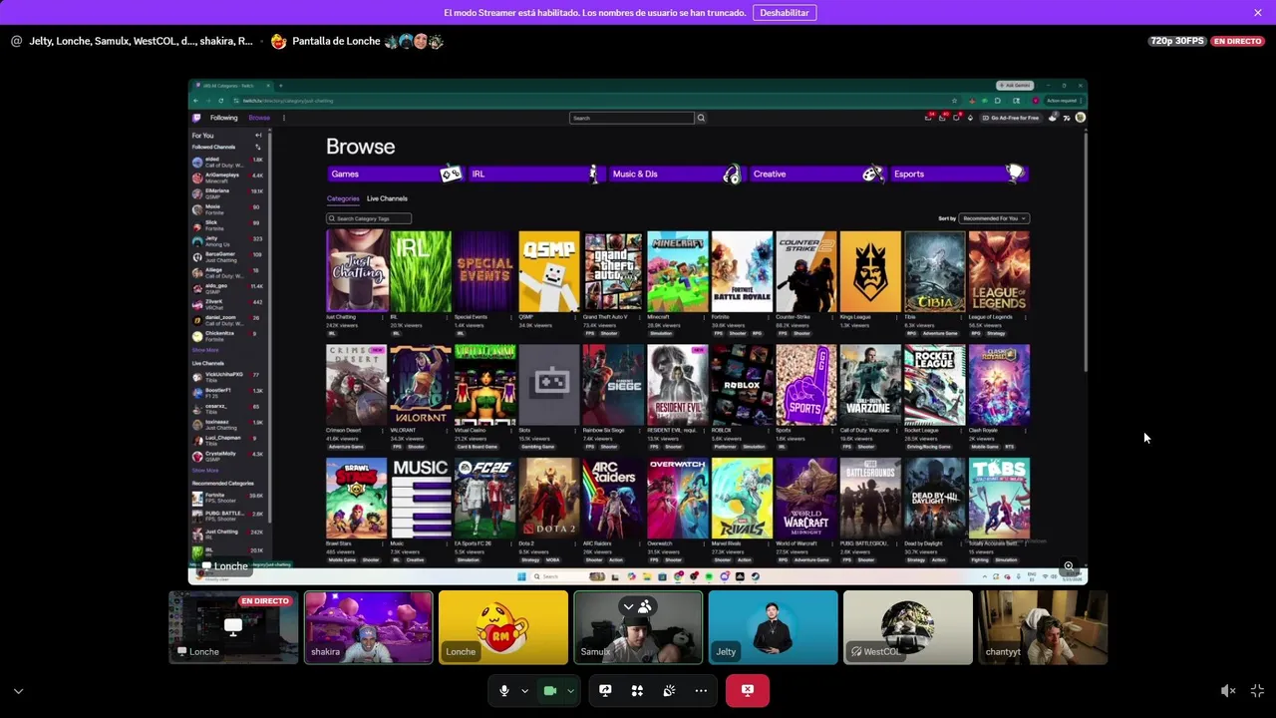1276x718 pixels.
Task: Switch to the Categories tab
Action: click(x=343, y=198)
